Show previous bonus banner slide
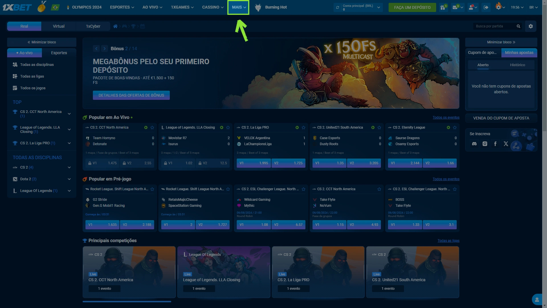The height and width of the screenshot is (308, 547). [x=96, y=49]
